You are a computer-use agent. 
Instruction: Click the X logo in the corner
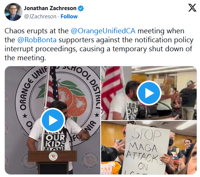coord(192,8)
